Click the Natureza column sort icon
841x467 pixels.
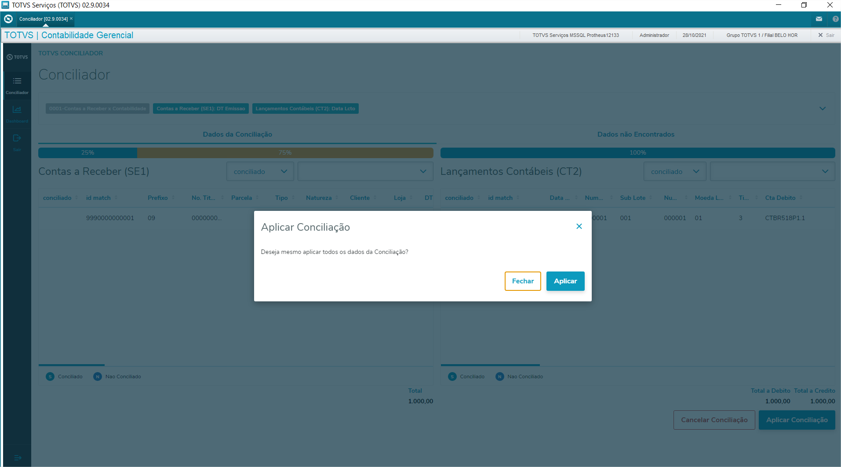pos(337,198)
